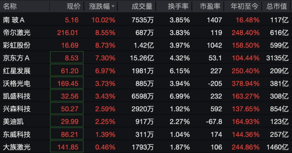This screenshot has width=292, height=153.
Task: Sort by 总市值 column header
Action: (276, 6)
